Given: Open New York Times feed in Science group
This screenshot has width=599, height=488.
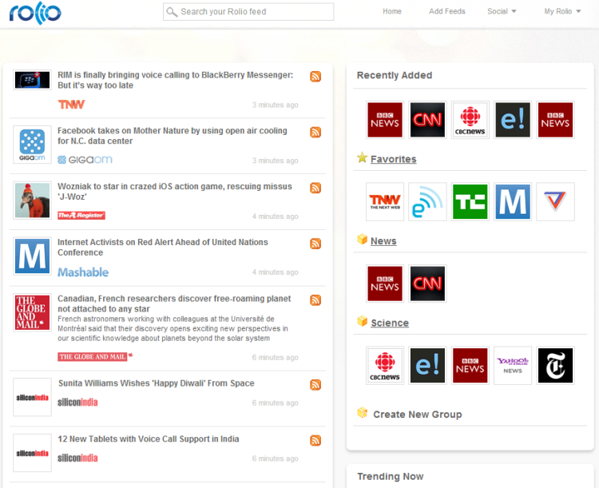Looking at the screenshot, I should (555, 365).
